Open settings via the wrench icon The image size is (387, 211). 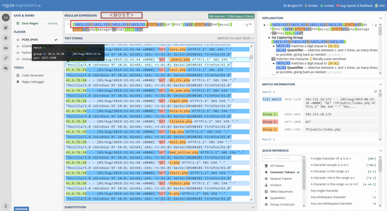tap(6, 58)
